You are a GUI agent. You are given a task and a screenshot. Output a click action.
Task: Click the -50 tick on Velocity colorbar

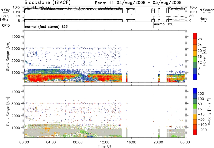[201, 119]
